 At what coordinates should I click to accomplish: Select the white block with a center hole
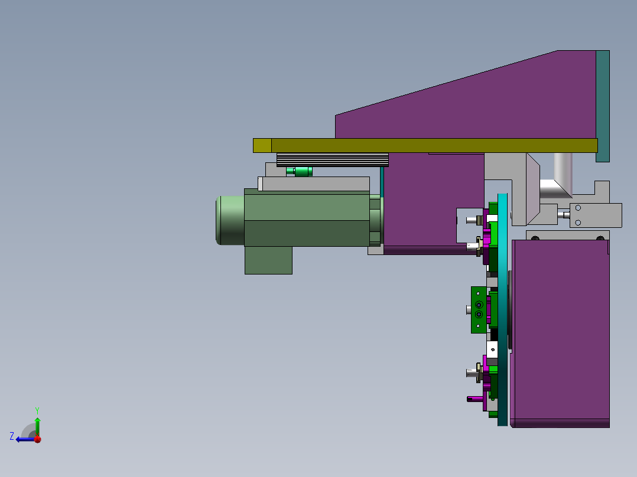point(492,349)
